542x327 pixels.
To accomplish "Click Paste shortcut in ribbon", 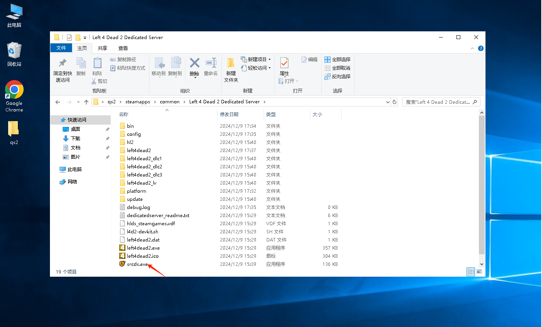I will [x=128, y=68].
